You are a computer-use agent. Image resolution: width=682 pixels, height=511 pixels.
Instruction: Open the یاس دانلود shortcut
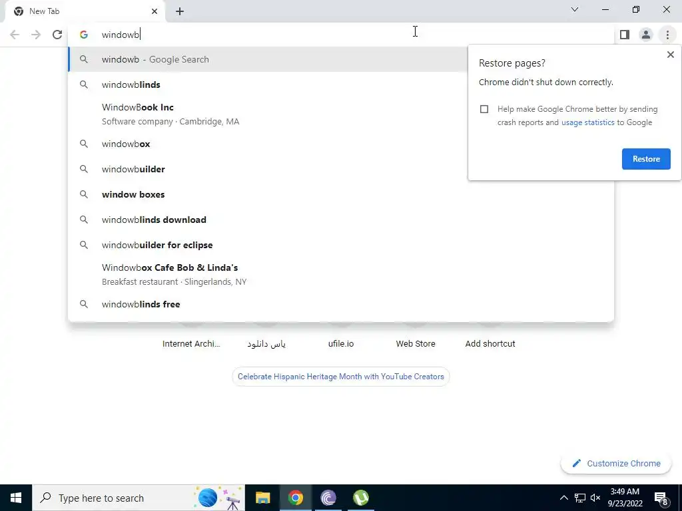266,343
